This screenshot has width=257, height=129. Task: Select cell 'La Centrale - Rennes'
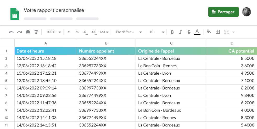(x=171, y=118)
